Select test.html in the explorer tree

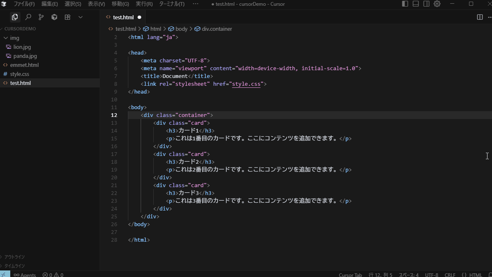pos(50,83)
